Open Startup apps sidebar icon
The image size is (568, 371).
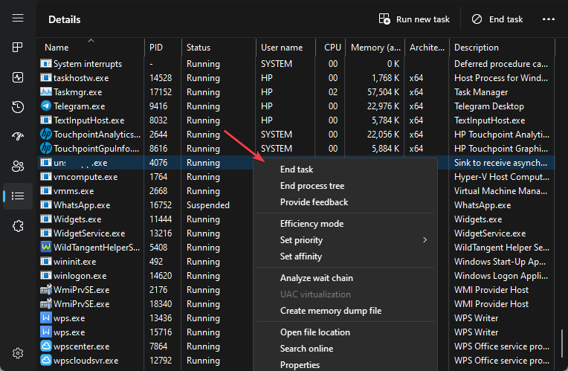point(18,136)
